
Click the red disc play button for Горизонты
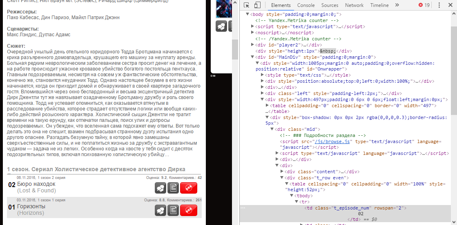189,210
